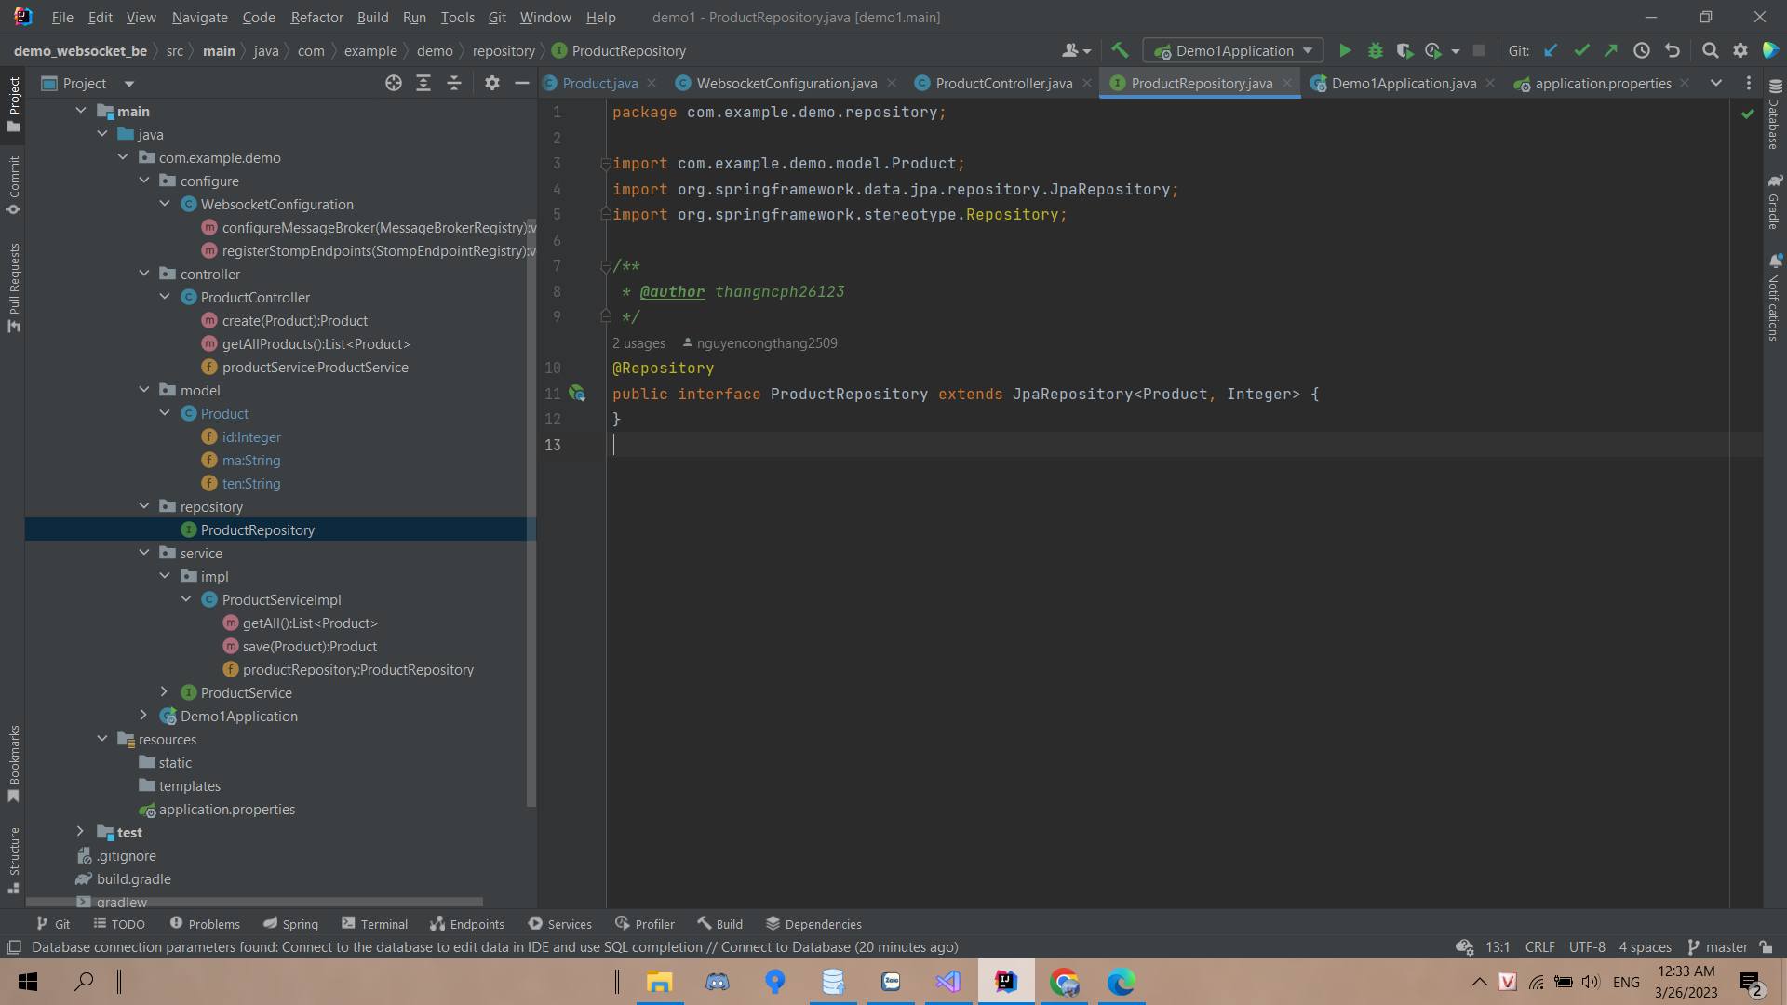
Task: Collapse the repository package node
Action: 144,506
